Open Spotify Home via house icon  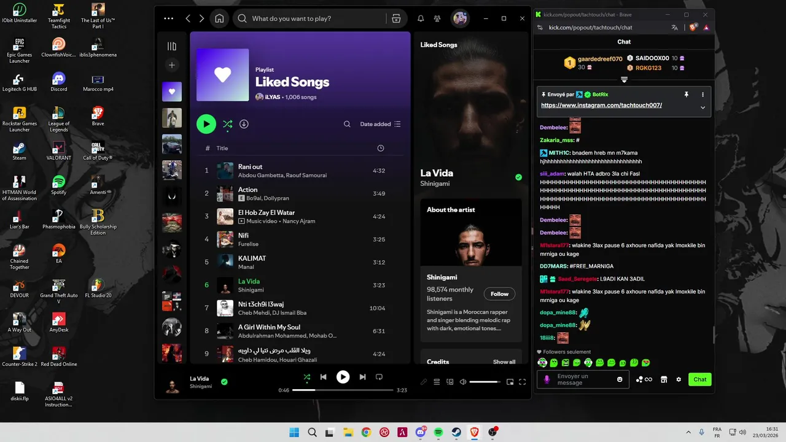tap(219, 18)
